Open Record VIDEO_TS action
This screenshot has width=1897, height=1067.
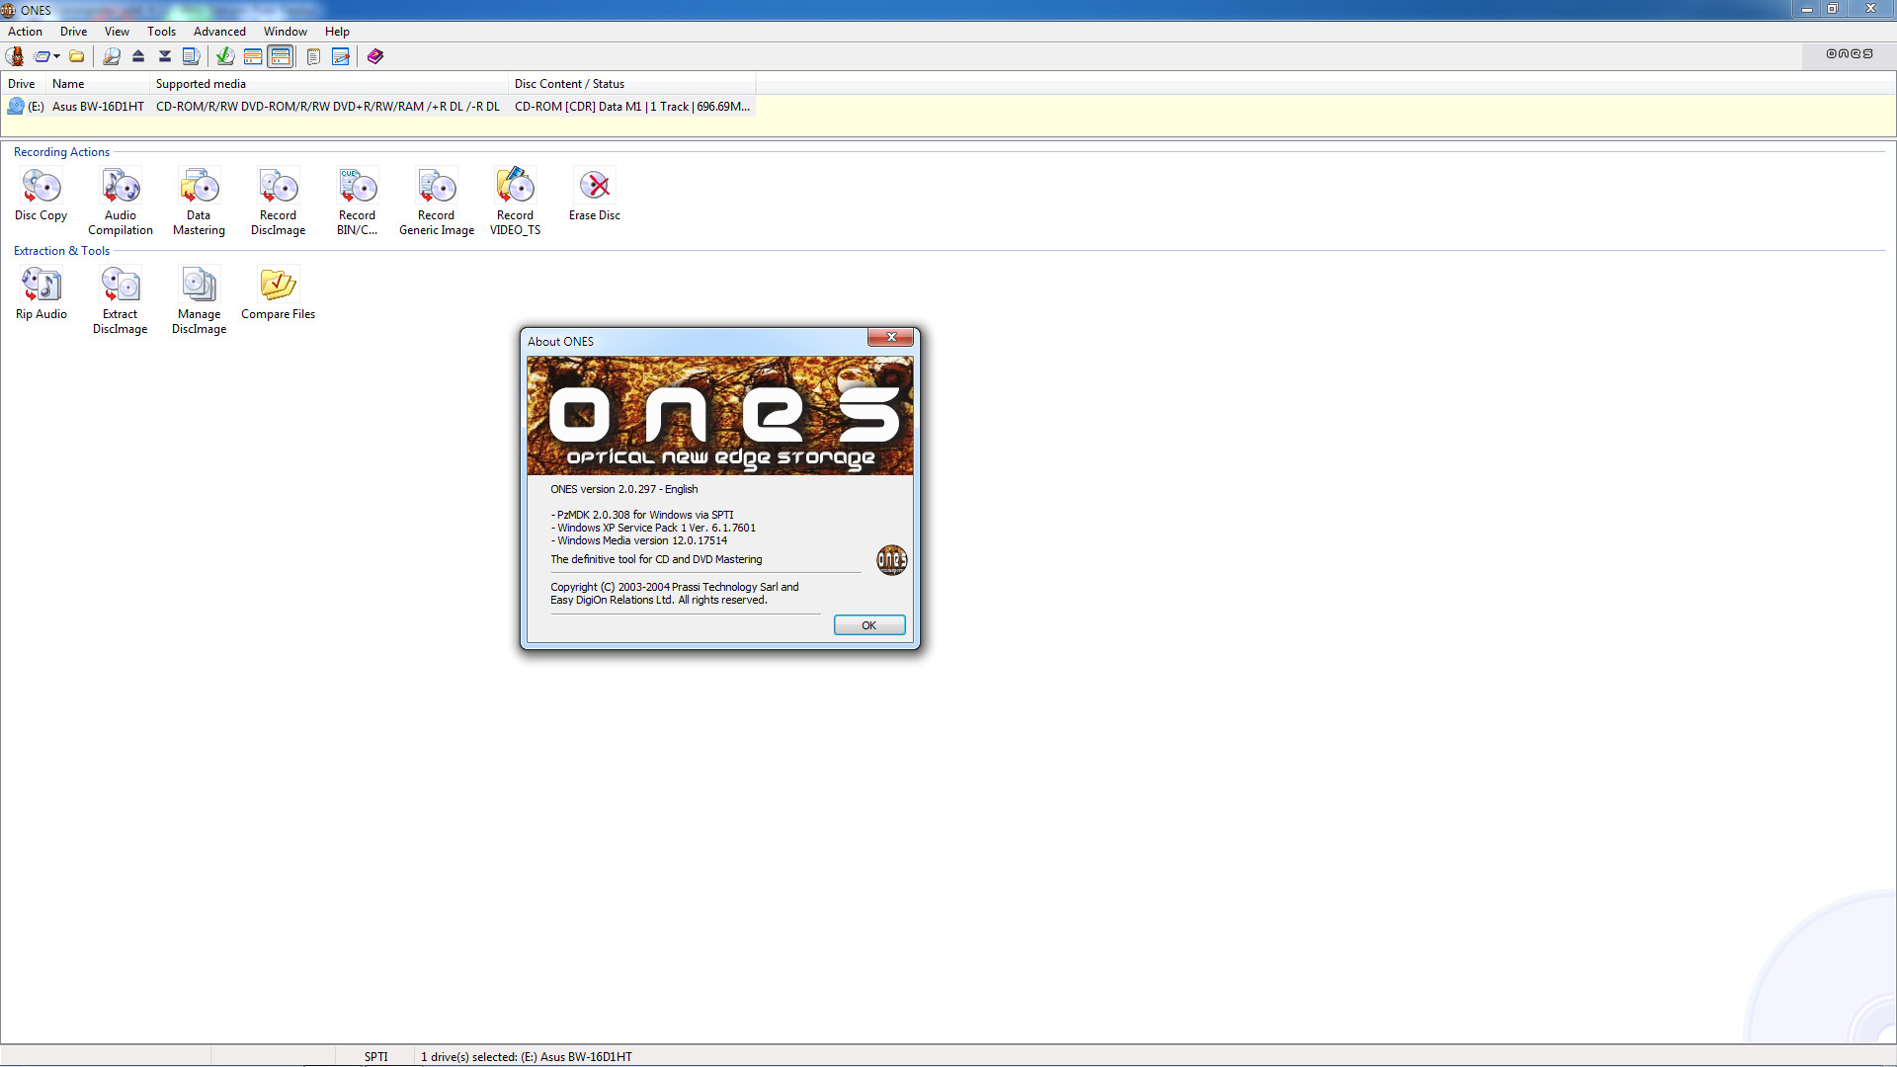(515, 187)
